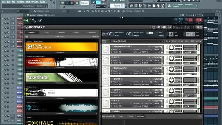Click the wrench icon in wrapper toolbar
This screenshot has width=222, height=125.
click(40, 21)
